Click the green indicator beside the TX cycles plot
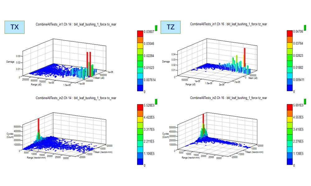 [x=156, y=101]
